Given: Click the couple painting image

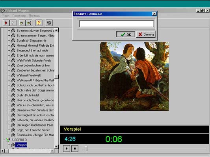Looking at the screenshot, I should (x=134, y=76).
